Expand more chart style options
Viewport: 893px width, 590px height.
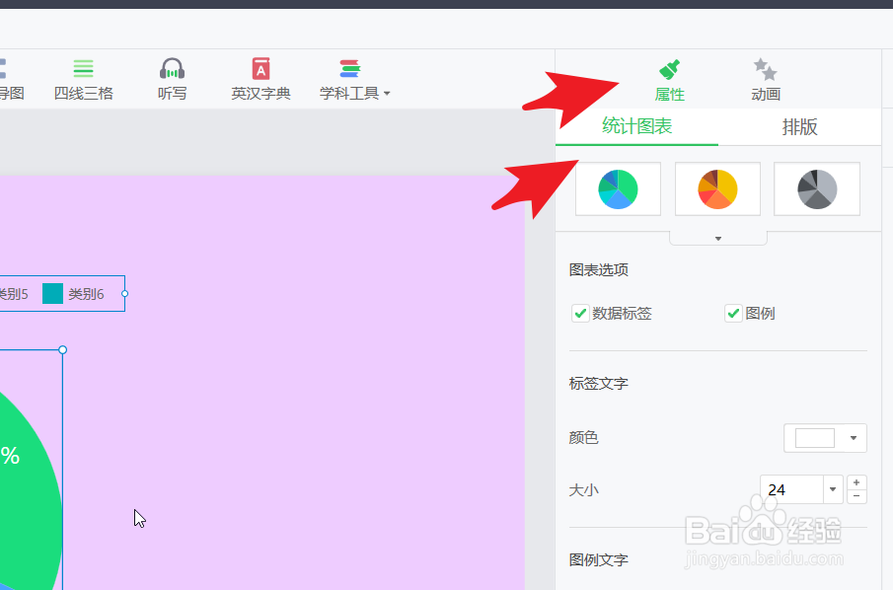coord(718,238)
